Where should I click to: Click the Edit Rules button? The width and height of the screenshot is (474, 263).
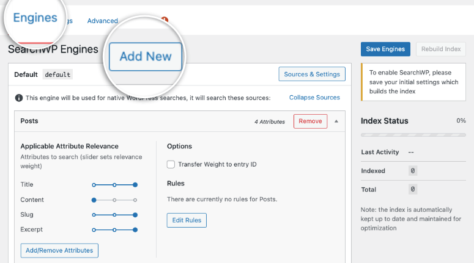187,220
